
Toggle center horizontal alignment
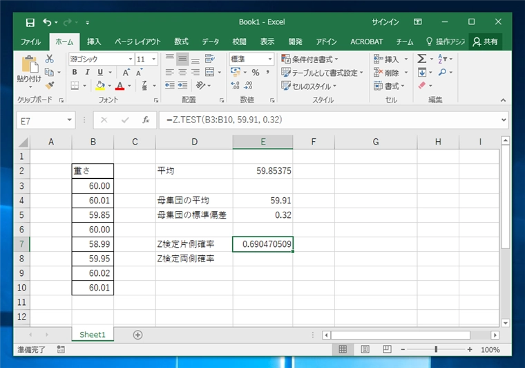tap(182, 72)
